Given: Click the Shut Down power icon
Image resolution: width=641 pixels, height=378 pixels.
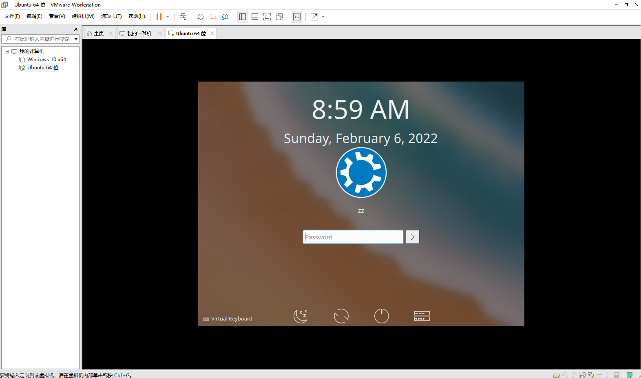Looking at the screenshot, I should click(382, 316).
